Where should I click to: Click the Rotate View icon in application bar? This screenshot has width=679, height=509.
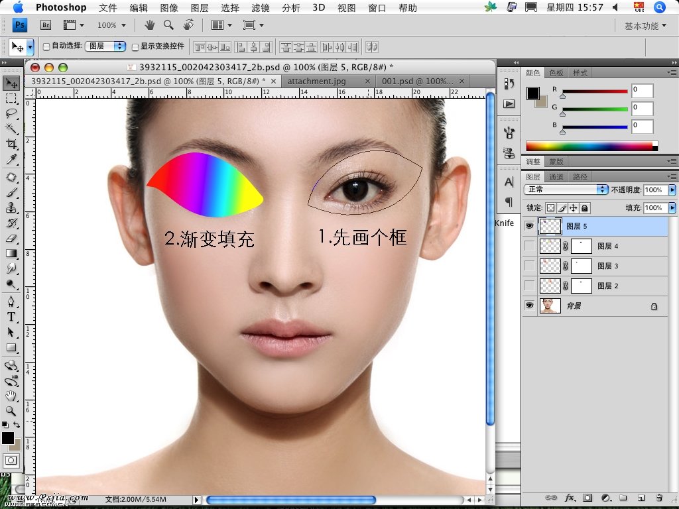click(188, 25)
